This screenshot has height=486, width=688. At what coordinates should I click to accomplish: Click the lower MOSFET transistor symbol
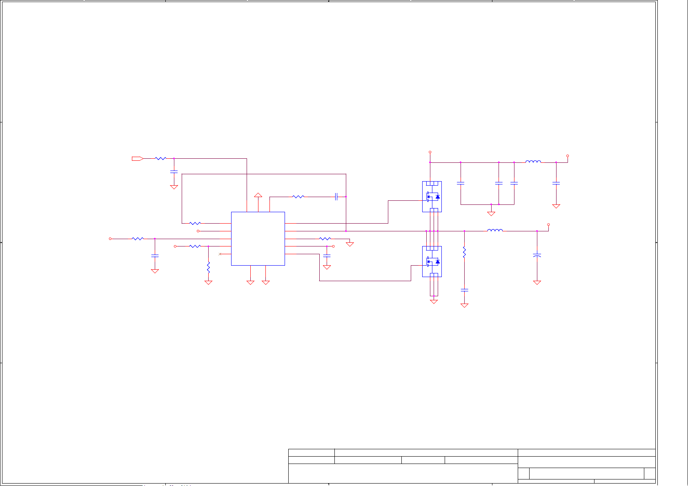pos(432,262)
